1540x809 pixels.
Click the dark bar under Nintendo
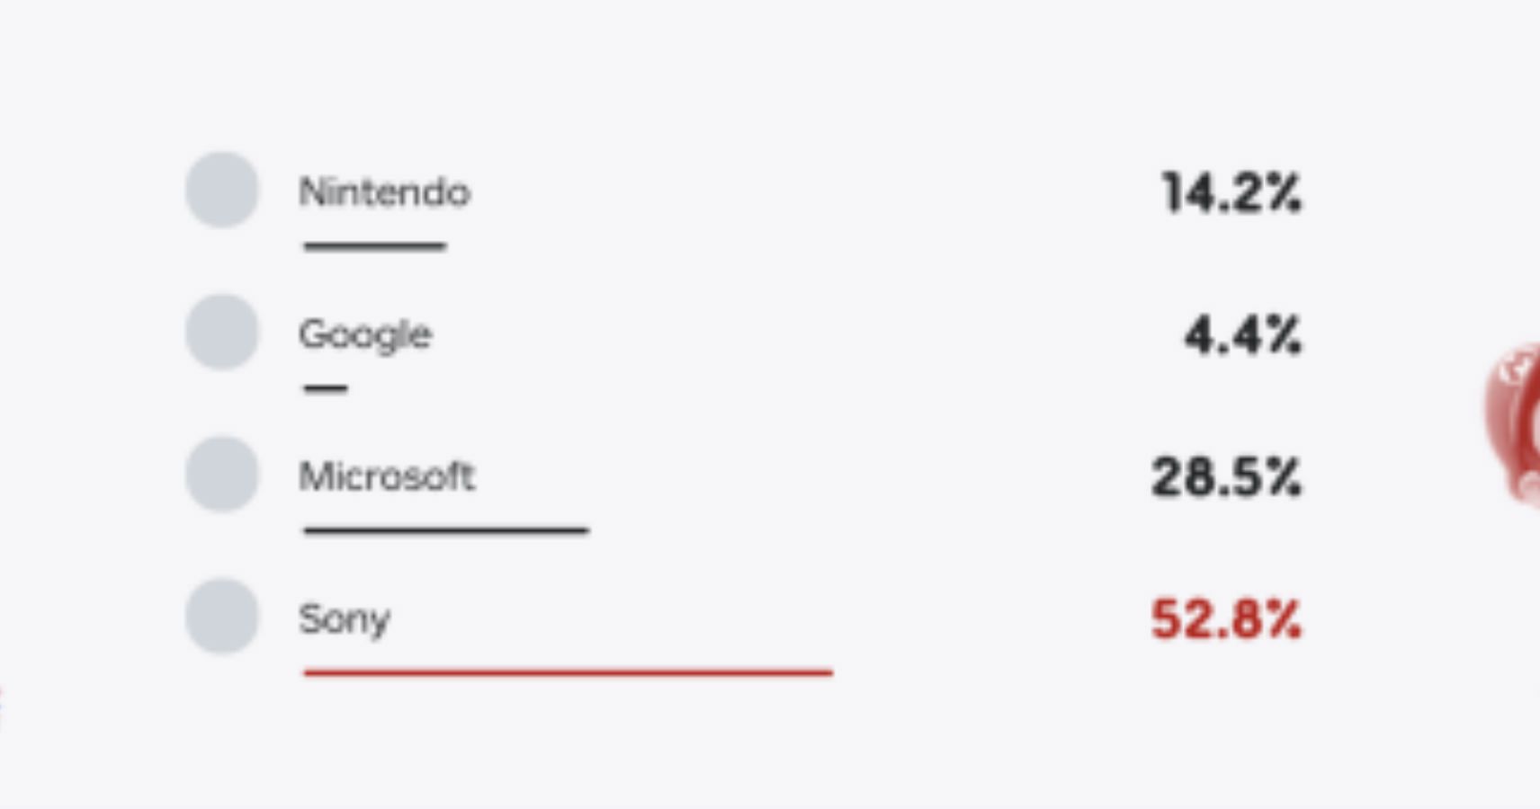pos(375,245)
